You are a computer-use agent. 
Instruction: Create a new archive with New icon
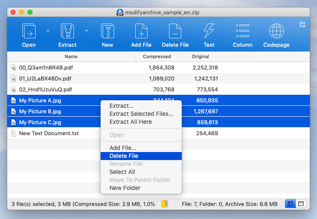click(x=107, y=32)
